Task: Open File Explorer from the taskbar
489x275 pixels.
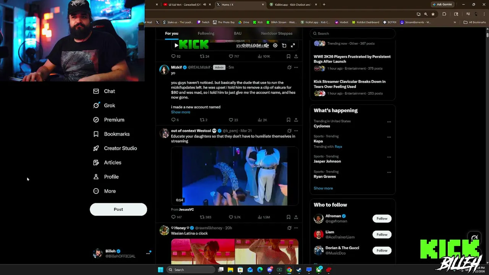Action: [x=230, y=270]
